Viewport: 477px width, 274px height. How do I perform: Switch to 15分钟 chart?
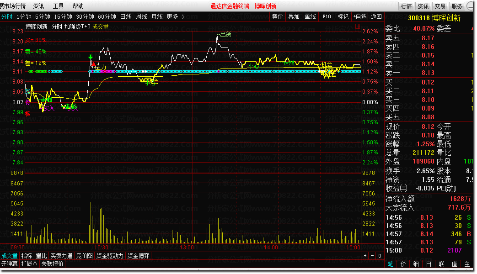click(63, 17)
